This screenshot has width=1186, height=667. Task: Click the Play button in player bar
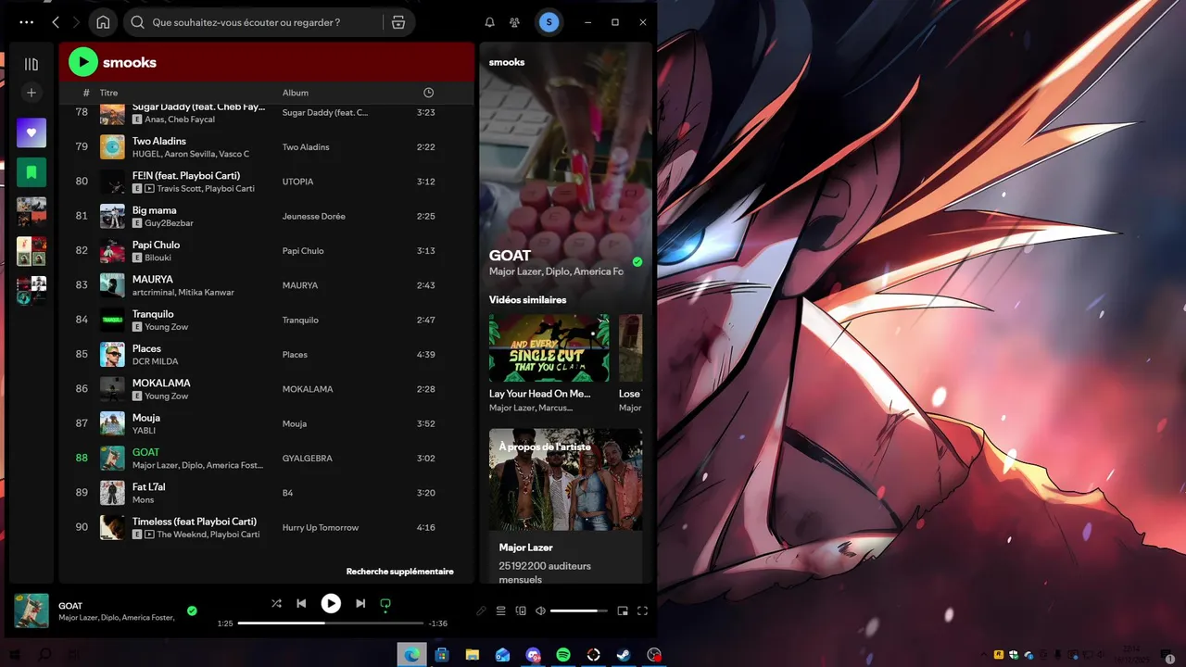(x=331, y=603)
